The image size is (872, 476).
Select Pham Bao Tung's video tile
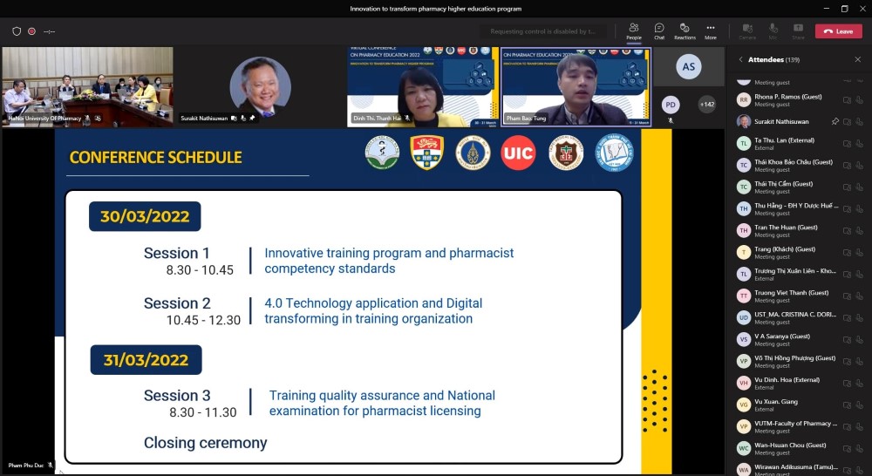tap(576, 87)
